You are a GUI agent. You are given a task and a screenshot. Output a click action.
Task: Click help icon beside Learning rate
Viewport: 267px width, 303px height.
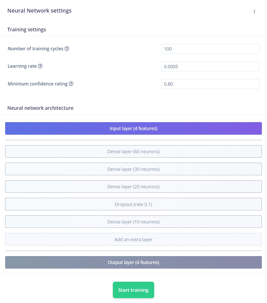(40, 66)
